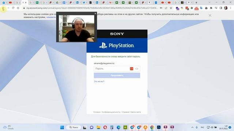Open Task View from the taskbar
Screen dimensions: 234x131
[x=84, y=127]
